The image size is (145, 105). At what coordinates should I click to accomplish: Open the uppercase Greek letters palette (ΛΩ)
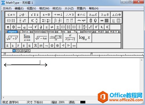coord(116,15)
